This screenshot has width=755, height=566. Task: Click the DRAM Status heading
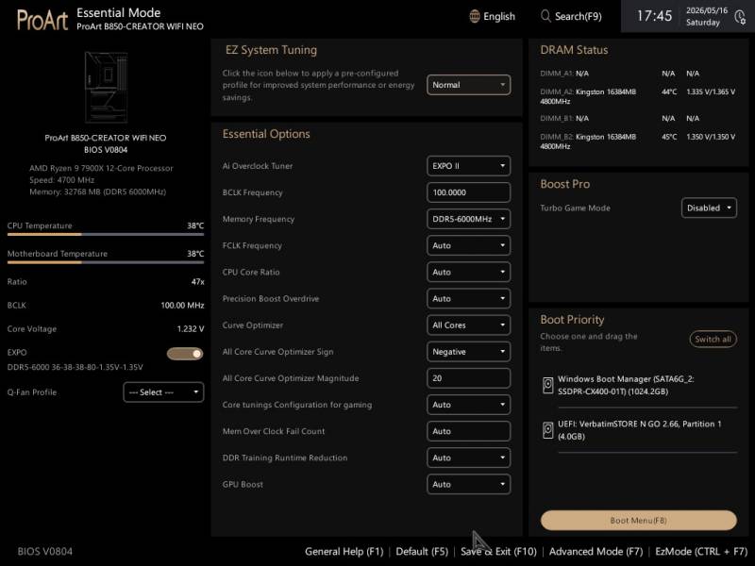(x=574, y=50)
